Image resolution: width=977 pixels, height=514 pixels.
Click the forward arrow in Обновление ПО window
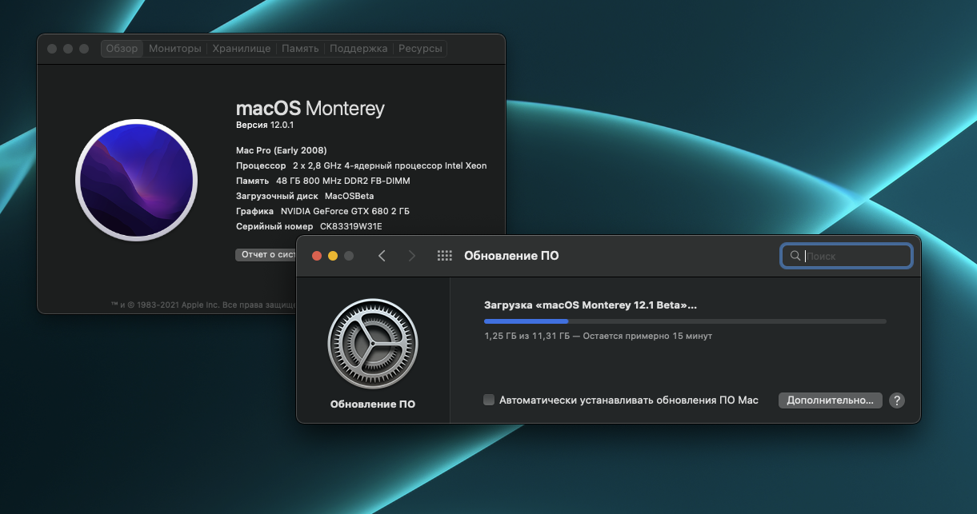tap(412, 256)
